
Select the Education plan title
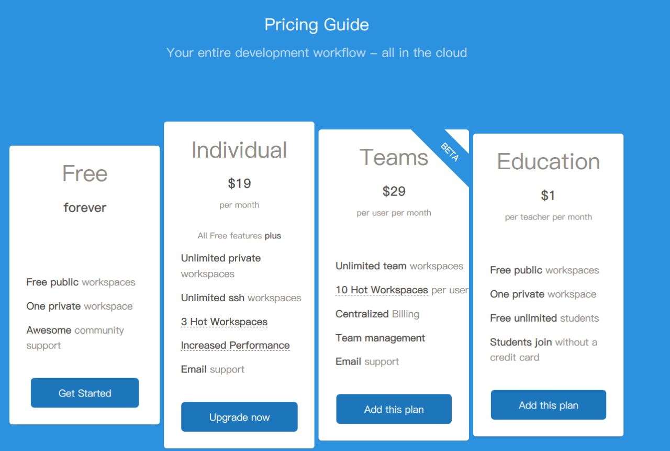point(548,161)
